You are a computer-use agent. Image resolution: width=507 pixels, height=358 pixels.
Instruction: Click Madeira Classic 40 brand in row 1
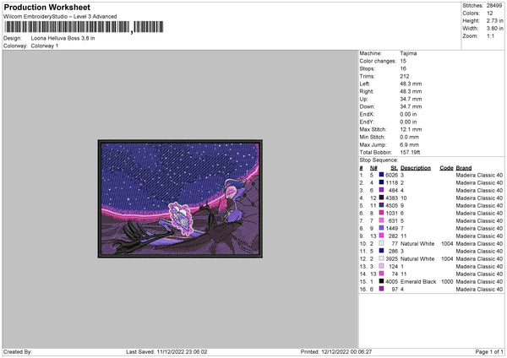(x=479, y=175)
